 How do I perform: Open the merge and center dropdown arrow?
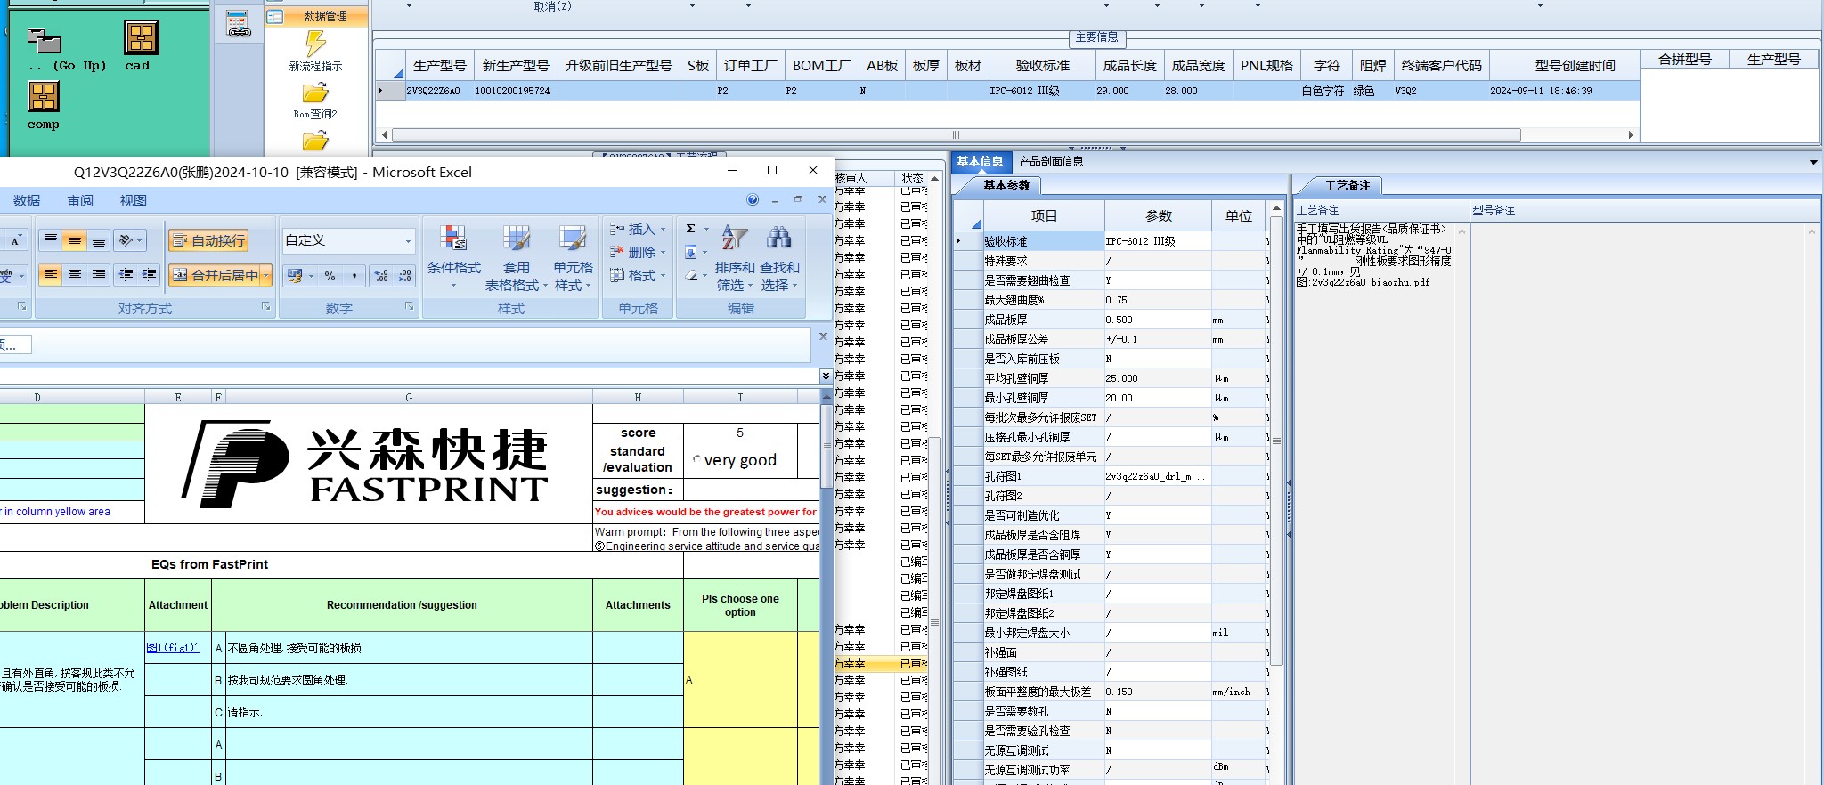click(x=265, y=276)
